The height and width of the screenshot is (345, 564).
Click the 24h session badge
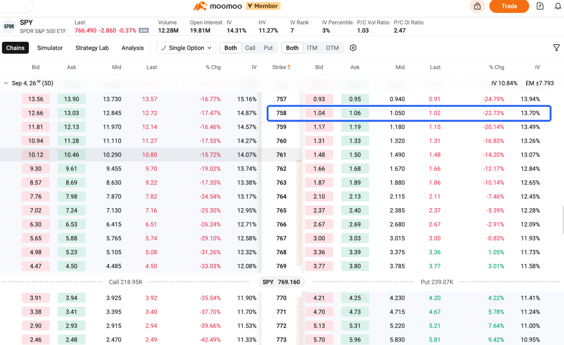(144, 30)
